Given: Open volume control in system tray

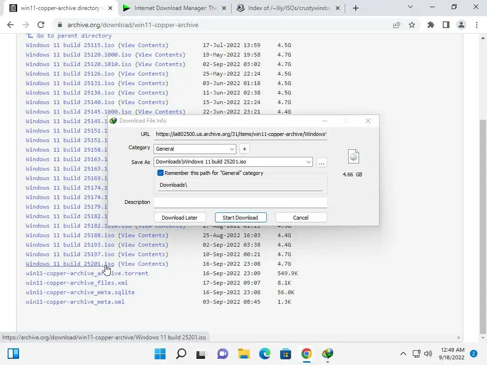Looking at the screenshot, I should pos(428,354).
